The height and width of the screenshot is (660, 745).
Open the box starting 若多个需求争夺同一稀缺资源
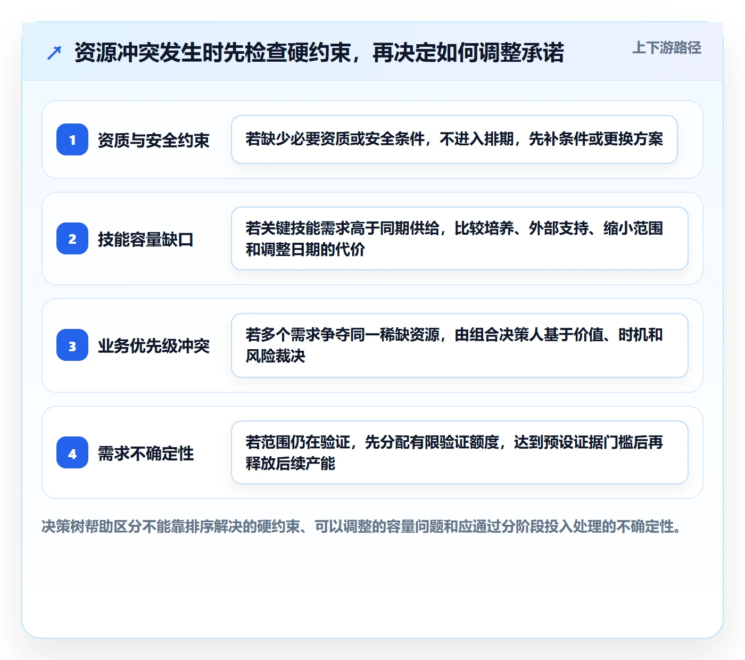460,345
